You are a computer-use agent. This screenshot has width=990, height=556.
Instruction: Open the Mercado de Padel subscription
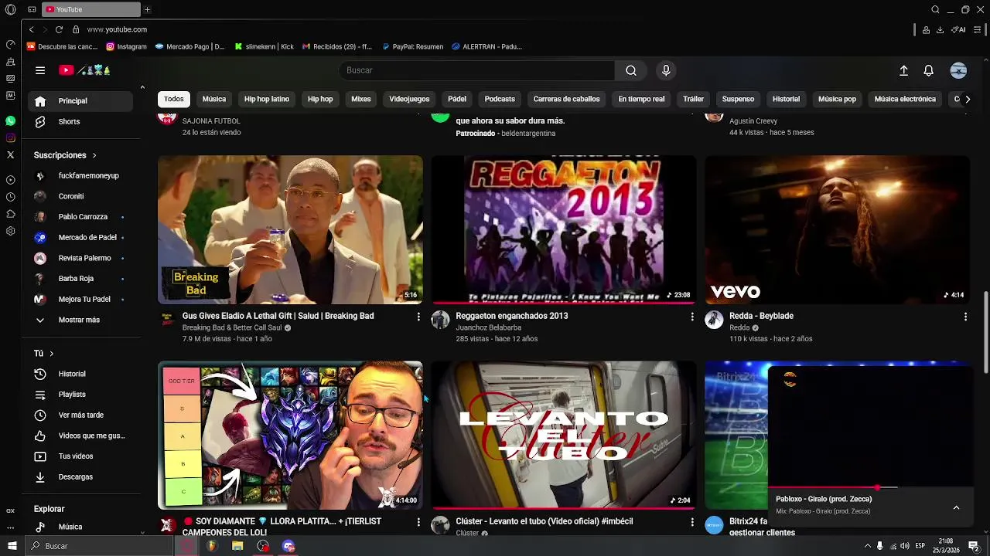[x=80, y=238]
